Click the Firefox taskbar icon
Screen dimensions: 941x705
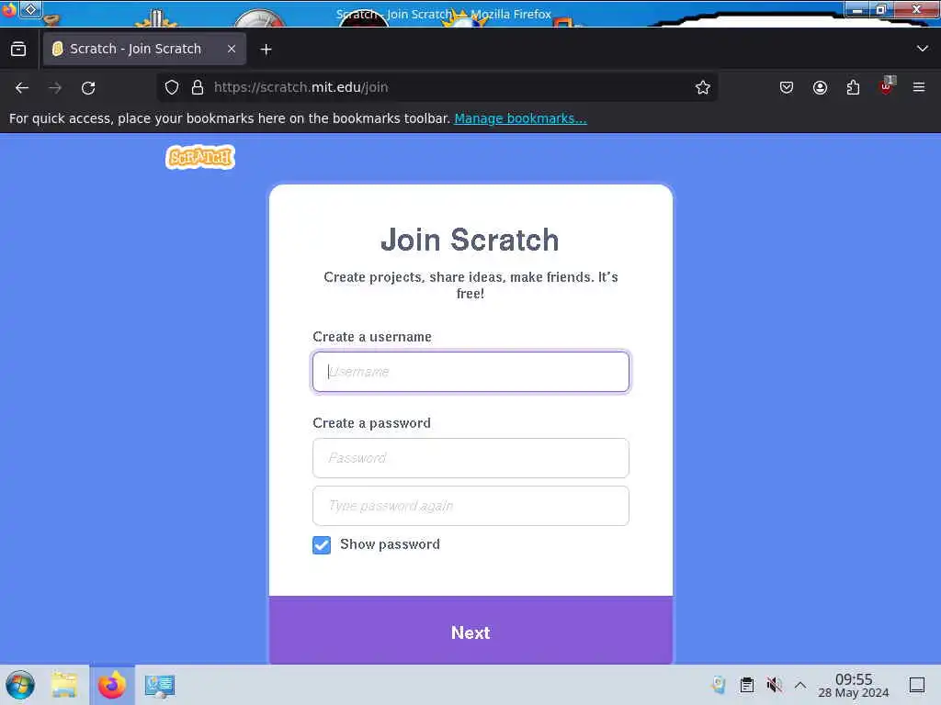coord(111,685)
